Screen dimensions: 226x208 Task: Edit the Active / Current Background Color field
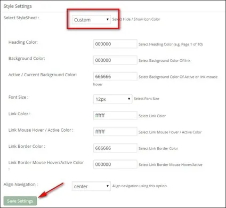[x=115, y=76]
